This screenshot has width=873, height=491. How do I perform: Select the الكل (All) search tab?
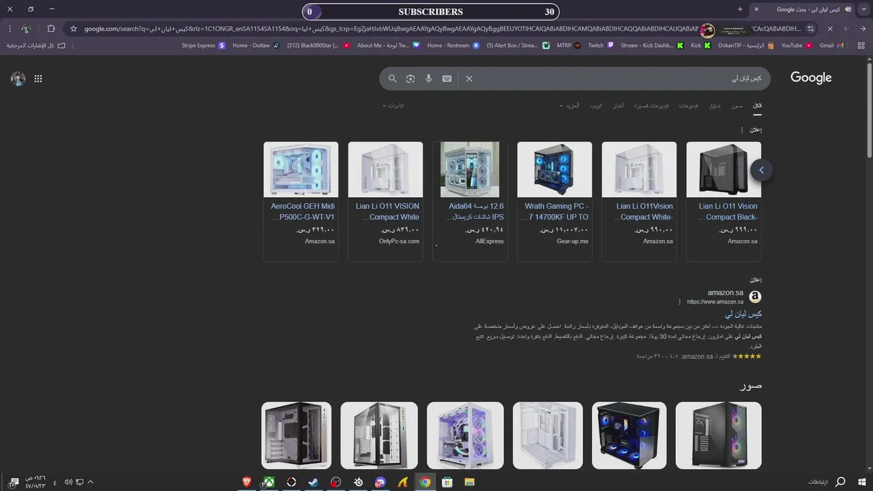[x=757, y=106]
